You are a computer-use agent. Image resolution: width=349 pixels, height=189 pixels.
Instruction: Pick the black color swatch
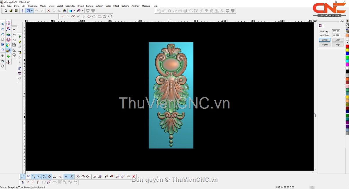[x=347, y=72]
